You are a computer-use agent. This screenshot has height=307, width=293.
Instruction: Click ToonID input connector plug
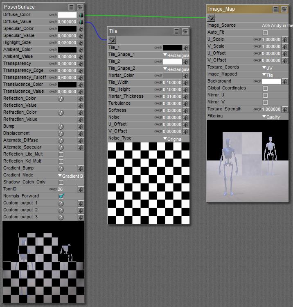point(81,189)
